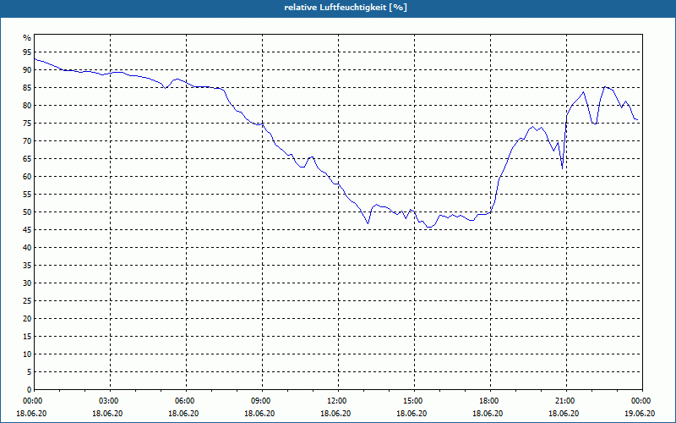Select the "30" y-axis value
This screenshot has width=676, height=423.
[27, 283]
